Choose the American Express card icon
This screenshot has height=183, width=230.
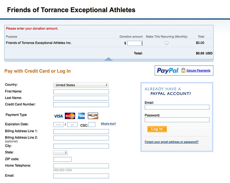pyautogui.click(x=81, y=116)
